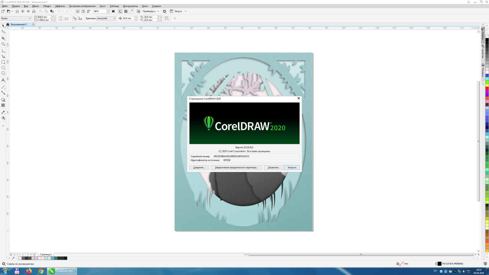Expand the units 'пикселей' dropdown
Screen dimensions: 489x275
coord(114,18)
